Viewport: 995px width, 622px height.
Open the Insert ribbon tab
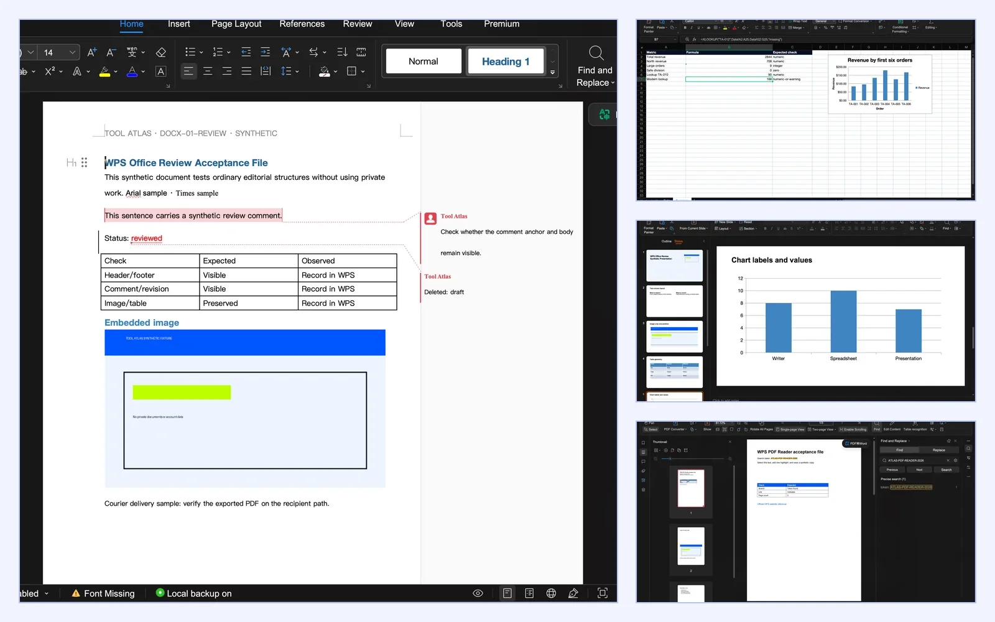pyautogui.click(x=179, y=24)
